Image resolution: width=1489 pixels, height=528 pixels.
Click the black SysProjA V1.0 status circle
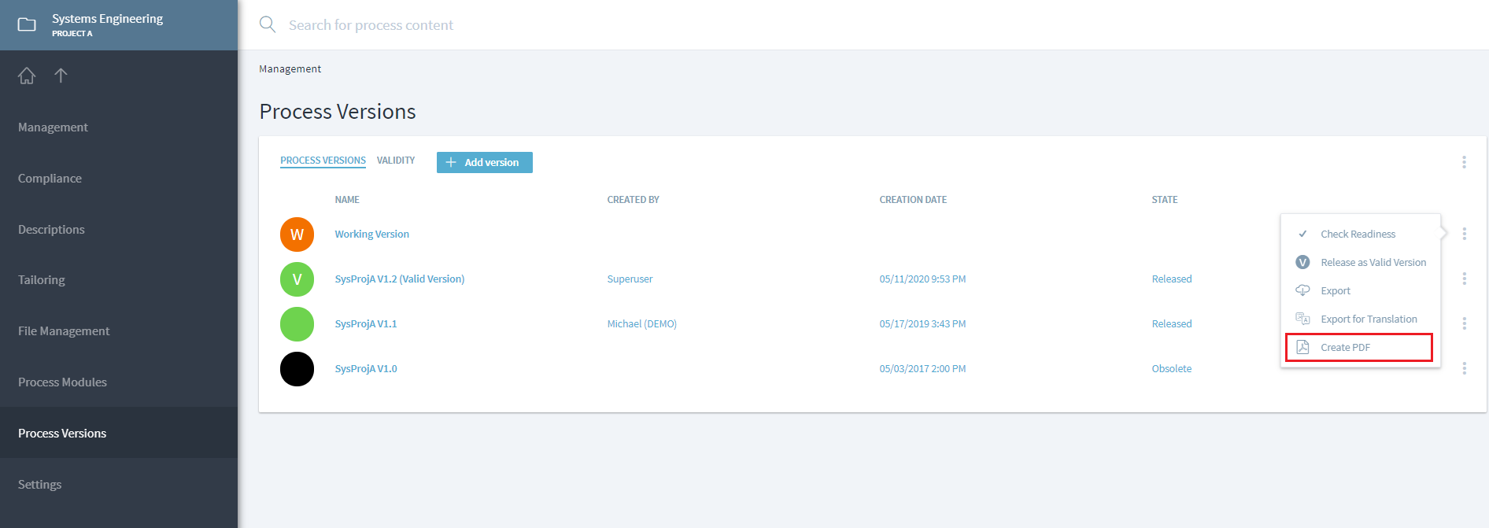(x=297, y=369)
